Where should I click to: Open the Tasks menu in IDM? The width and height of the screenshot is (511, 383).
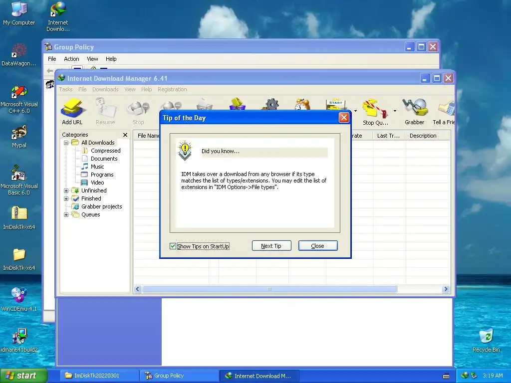point(66,89)
